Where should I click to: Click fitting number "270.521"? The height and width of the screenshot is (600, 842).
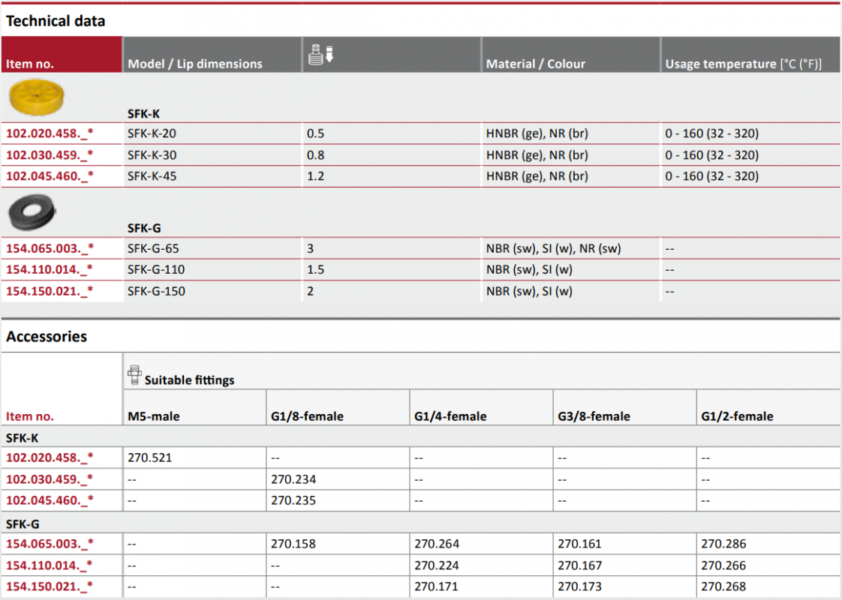(150, 457)
